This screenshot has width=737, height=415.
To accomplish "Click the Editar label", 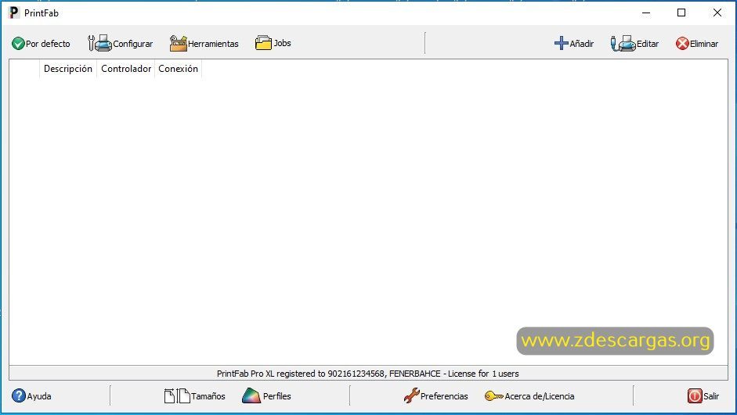I will pyautogui.click(x=648, y=44).
